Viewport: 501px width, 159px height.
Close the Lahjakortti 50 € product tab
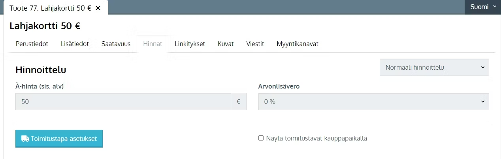(x=98, y=8)
